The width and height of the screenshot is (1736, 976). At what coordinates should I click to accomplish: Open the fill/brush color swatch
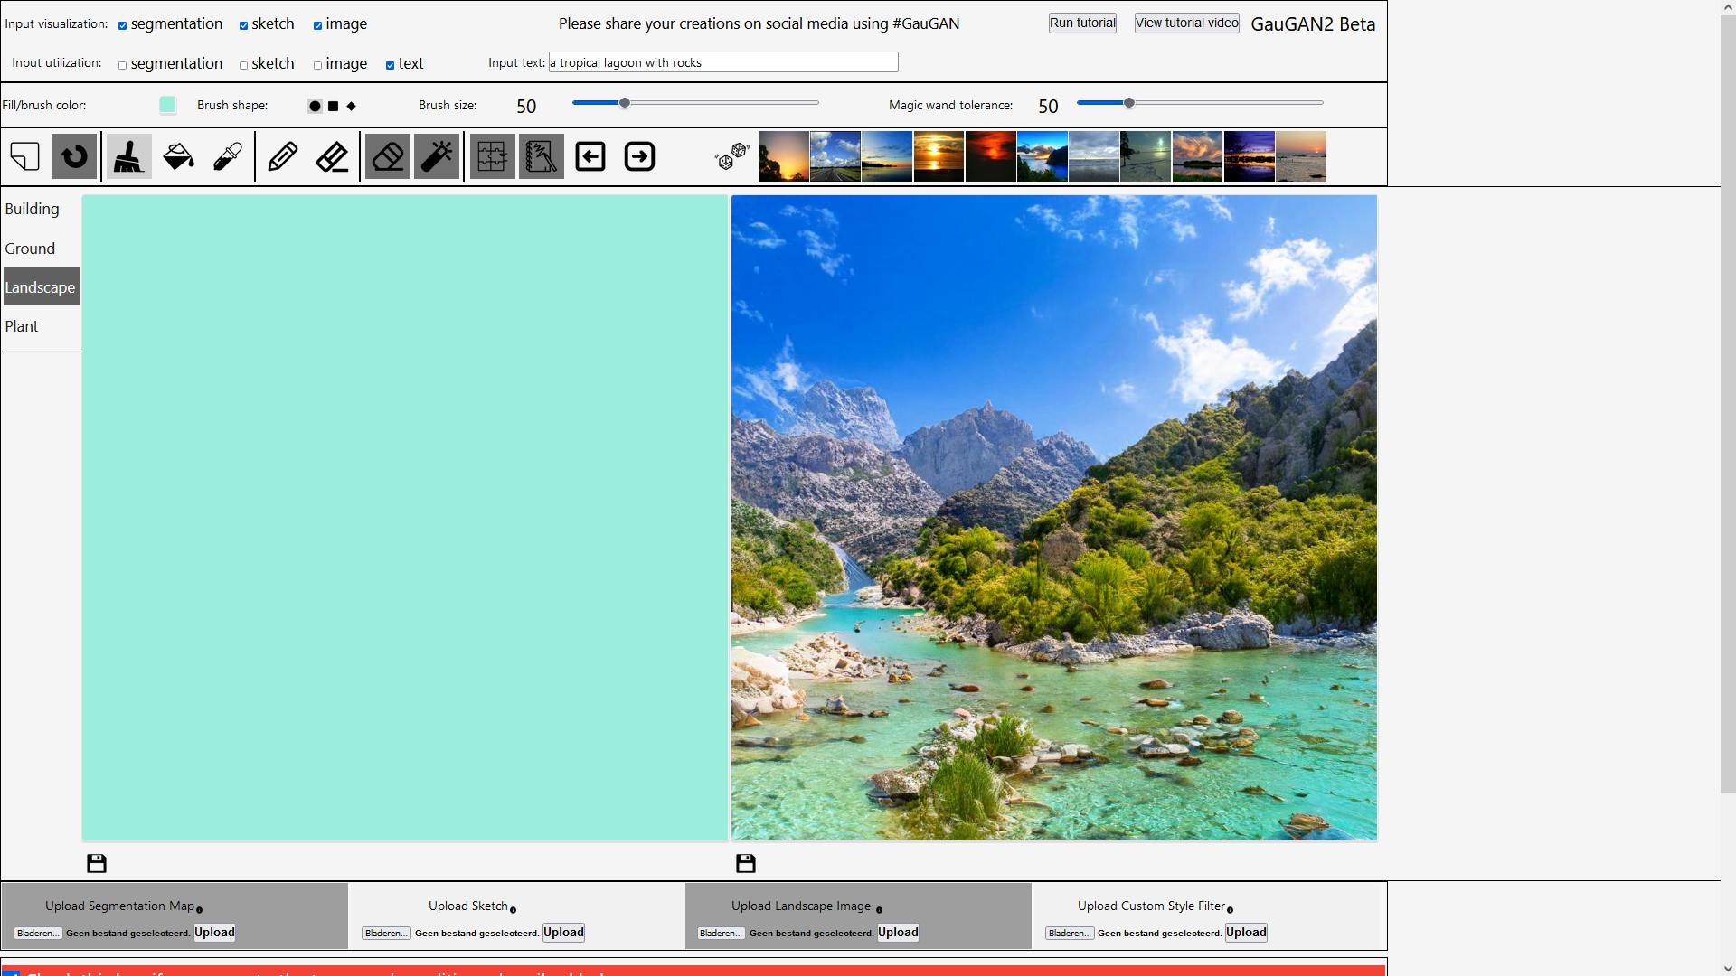tap(168, 105)
